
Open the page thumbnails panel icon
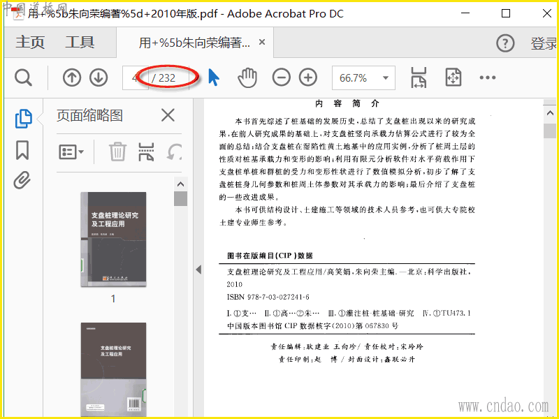24,118
